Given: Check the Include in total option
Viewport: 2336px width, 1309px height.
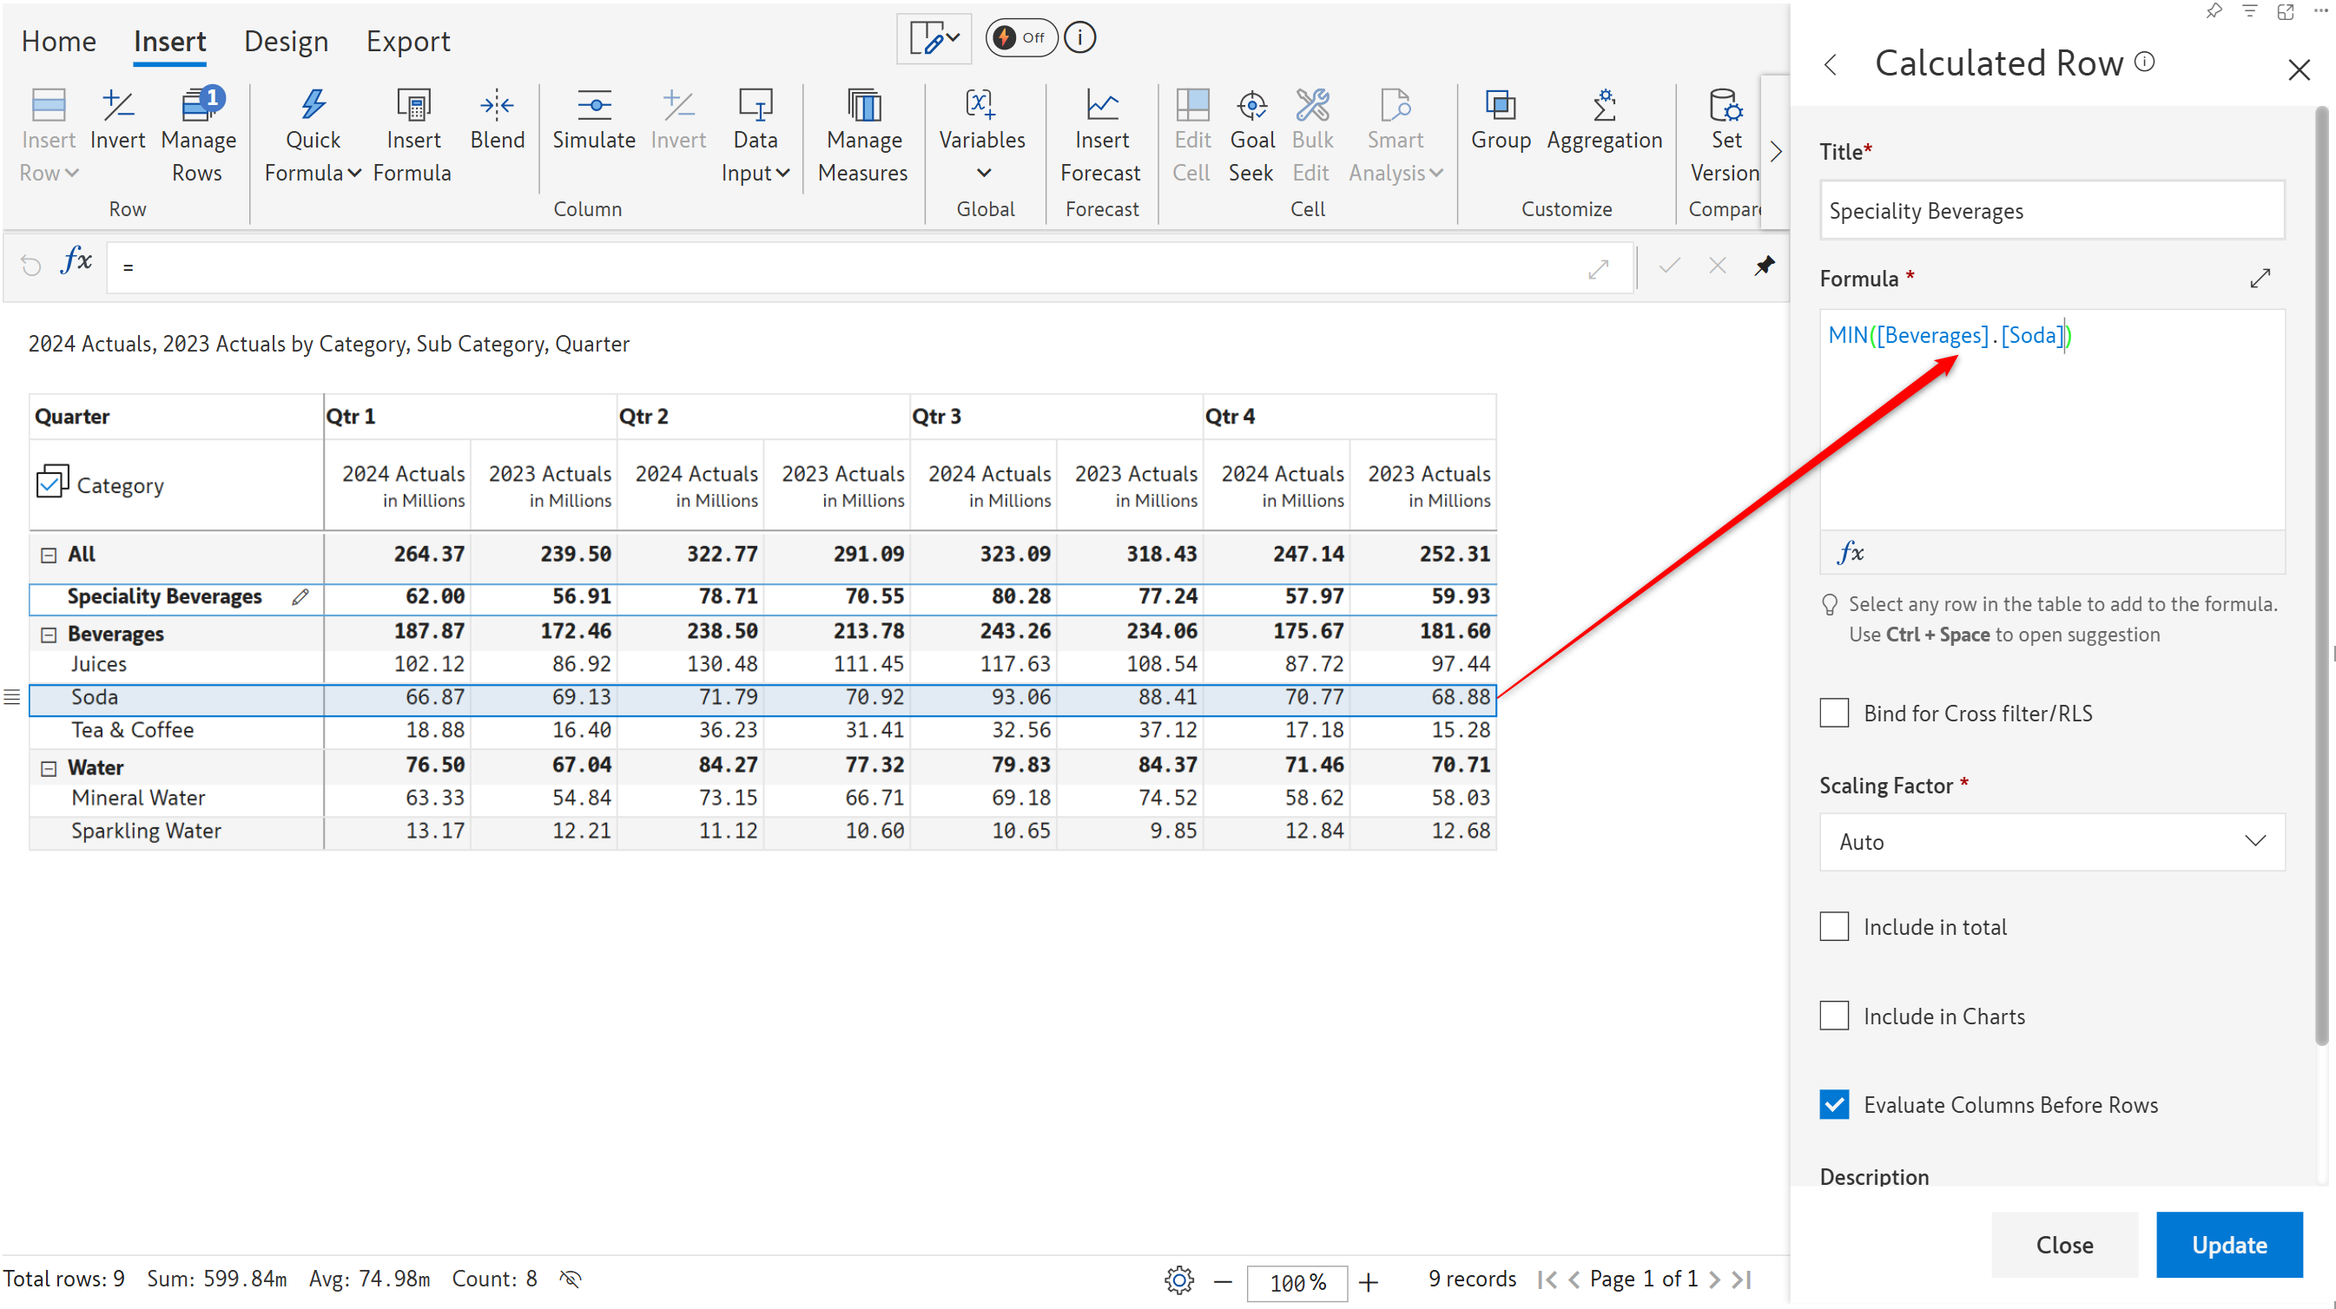Looking at the screenshot, I should [1833, 927].
